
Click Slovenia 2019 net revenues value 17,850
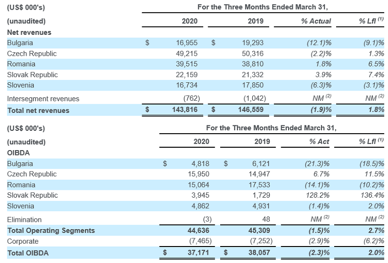click(x=254, y=85)
